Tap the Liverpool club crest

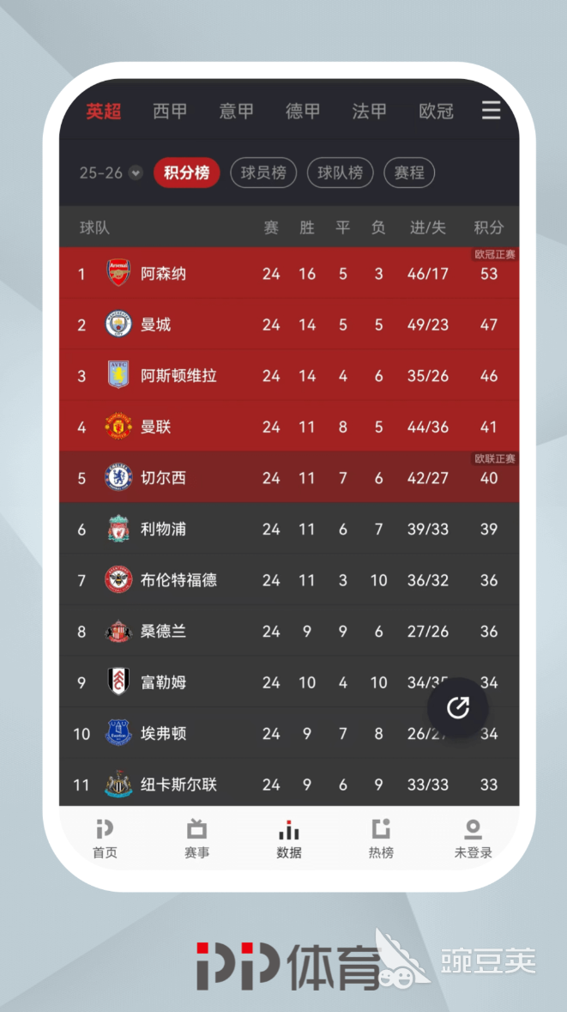[x=118, y=529]
